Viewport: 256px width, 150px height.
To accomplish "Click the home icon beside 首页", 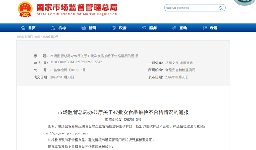I will (x=23, y=28).
